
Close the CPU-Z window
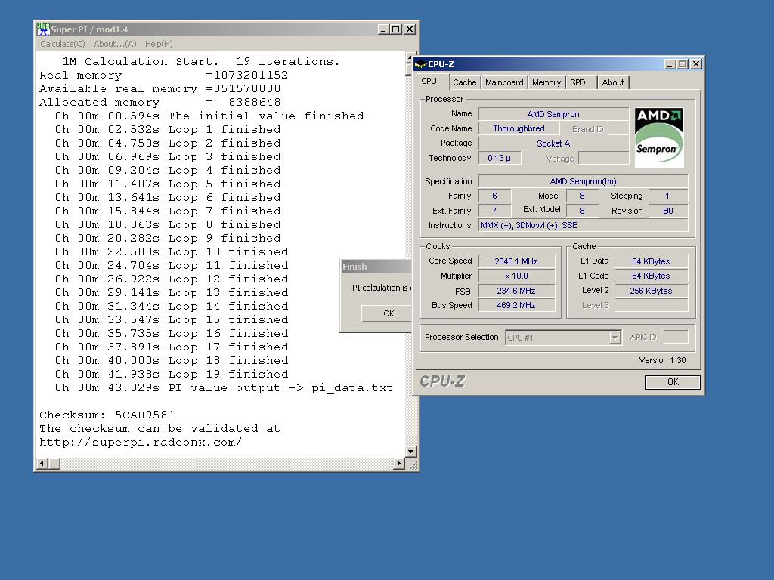pyautogui.click(x=696, y=64)
